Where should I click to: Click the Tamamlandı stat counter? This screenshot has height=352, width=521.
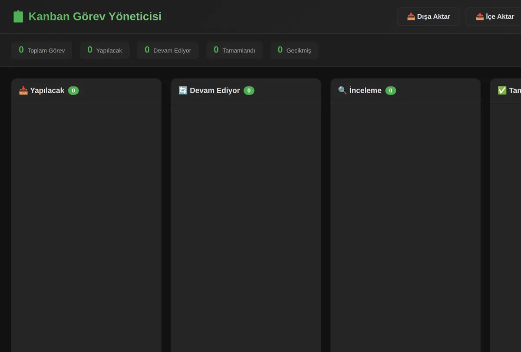(234, 50)
